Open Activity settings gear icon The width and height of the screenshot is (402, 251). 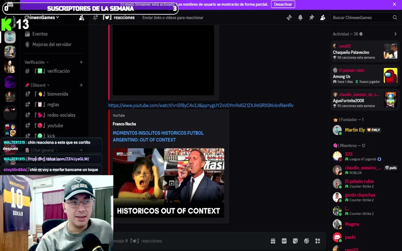[x=361, y=34]
